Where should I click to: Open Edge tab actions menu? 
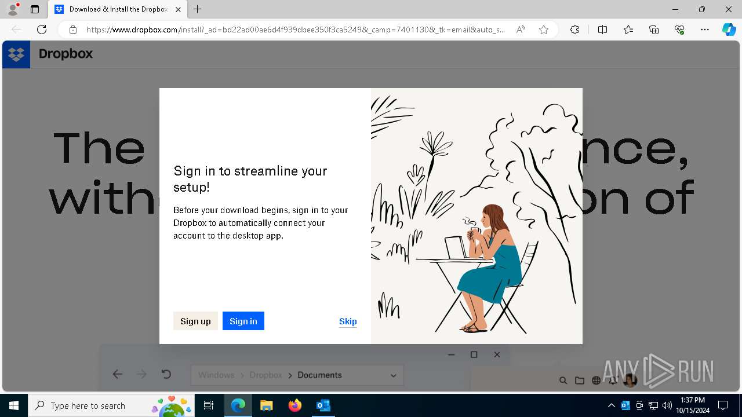35,9
